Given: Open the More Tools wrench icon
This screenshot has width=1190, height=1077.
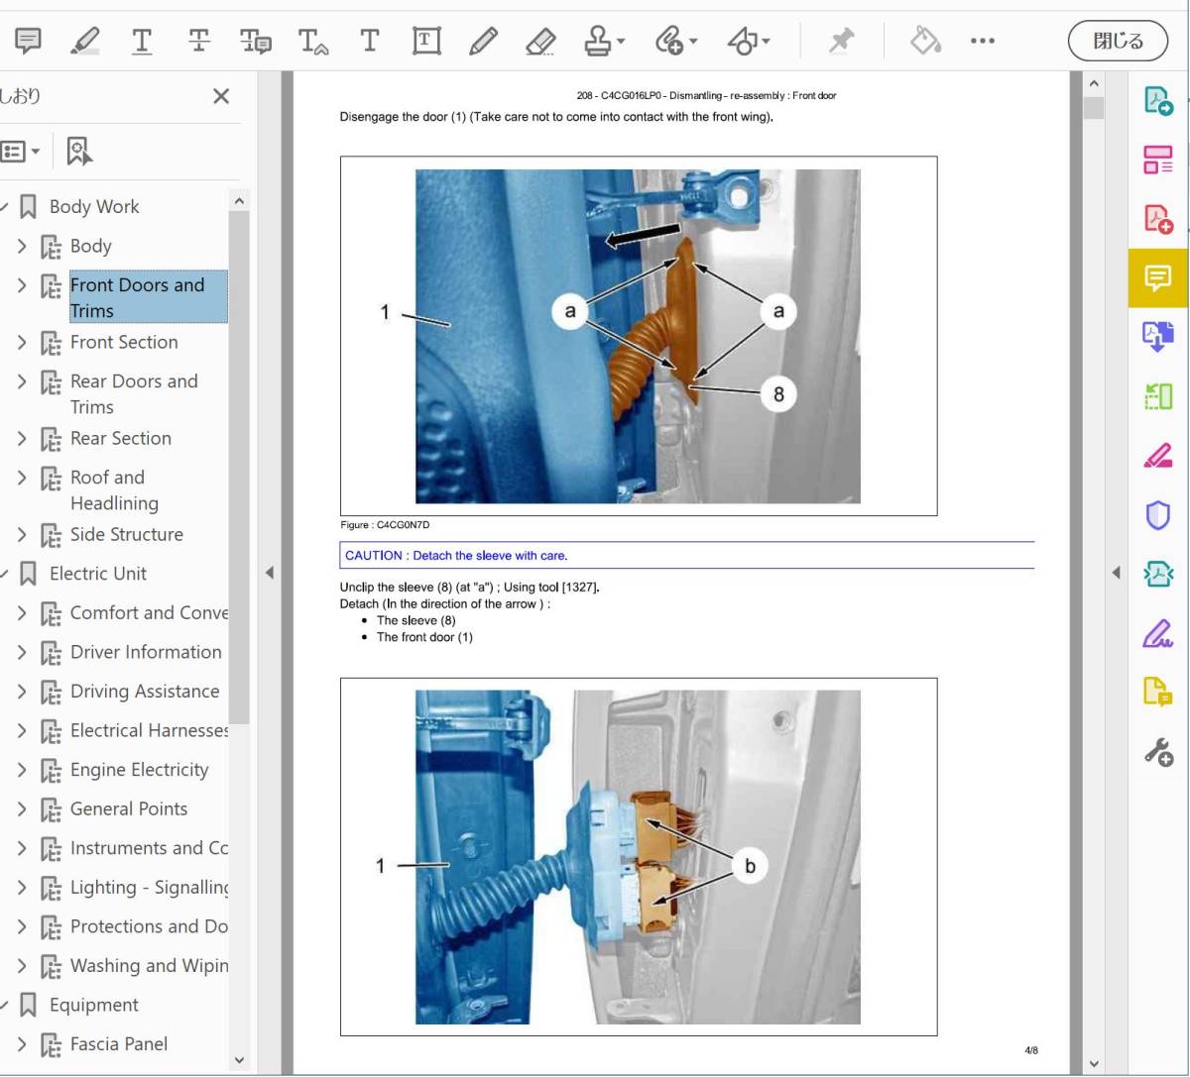Looking at the screenshot, I should pos(1158,752).
